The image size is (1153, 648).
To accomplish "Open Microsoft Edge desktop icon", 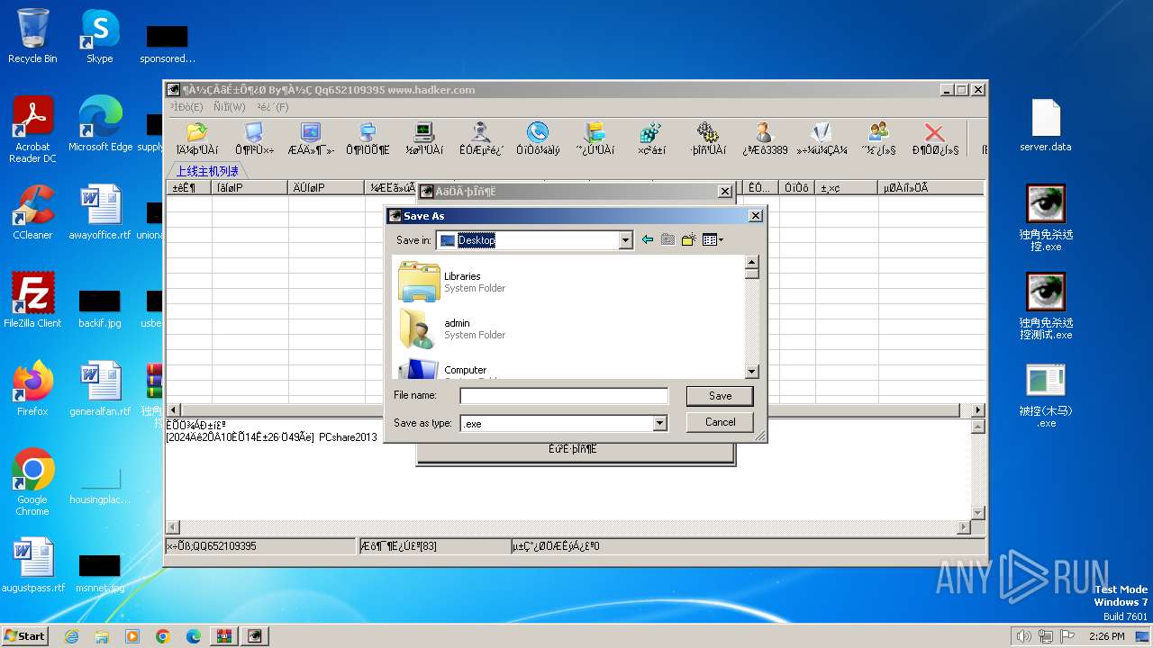I will [100, 124].
